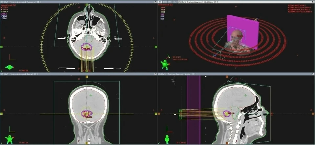Toggle the 95.0 isodose level checkmark
The image size is (315, 145).
pyautogui.click(x=2, y=14)
